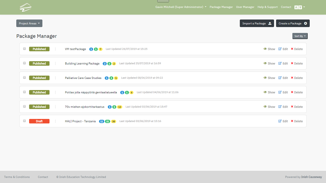
Task: Click 'Last Updated 03/06/2019 at 15:16' text
Action: click(x=140, y=121)
